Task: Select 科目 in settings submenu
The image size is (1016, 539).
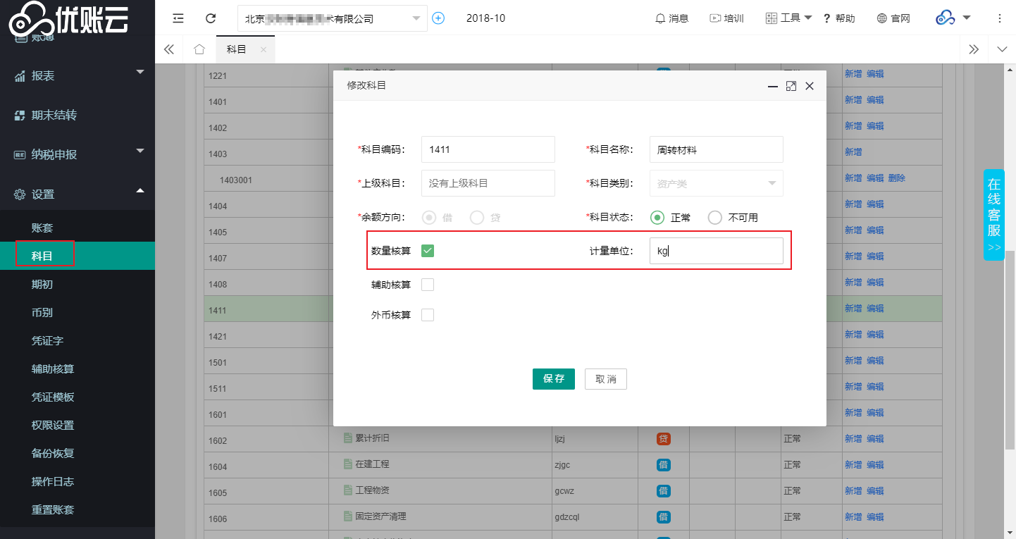Action: point(78,256)
